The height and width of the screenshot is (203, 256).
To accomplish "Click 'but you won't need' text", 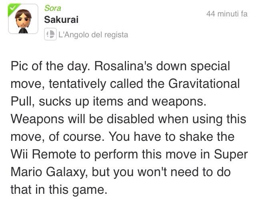I will tap(146, 172).
